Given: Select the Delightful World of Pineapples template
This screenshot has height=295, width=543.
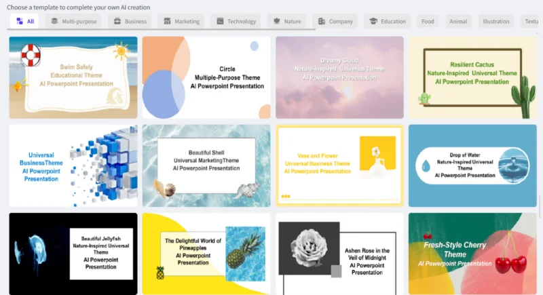Looking at the screenshot, I should [x=206, y=254].
